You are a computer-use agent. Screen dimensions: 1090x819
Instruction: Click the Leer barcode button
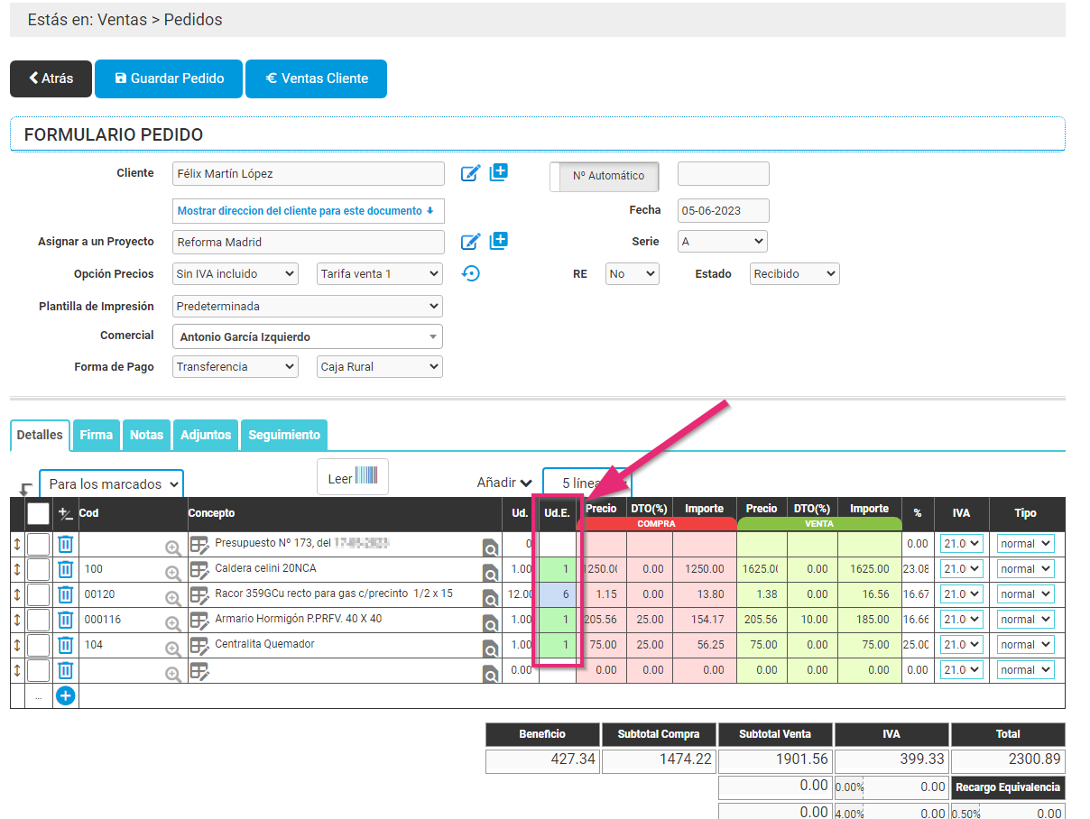(x=352, y=478)
